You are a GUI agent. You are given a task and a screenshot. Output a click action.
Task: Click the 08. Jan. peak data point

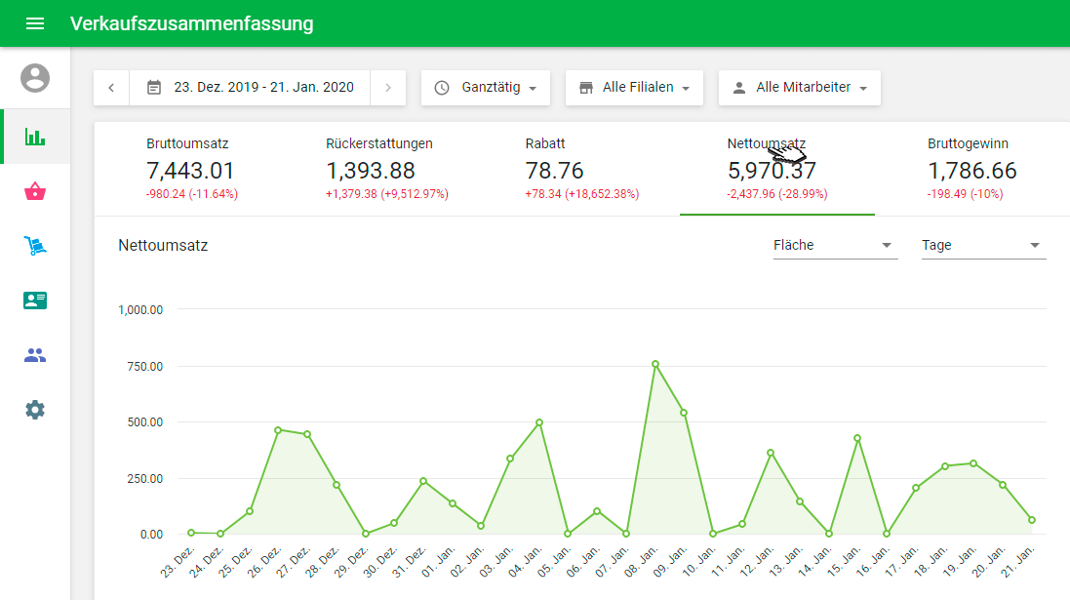(655, 364)
